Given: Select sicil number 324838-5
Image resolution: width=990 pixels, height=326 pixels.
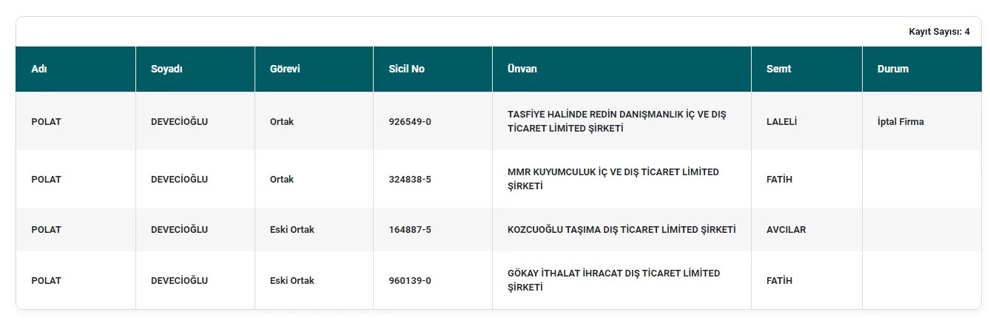Looking at the screenshot, I should point(410,179).
